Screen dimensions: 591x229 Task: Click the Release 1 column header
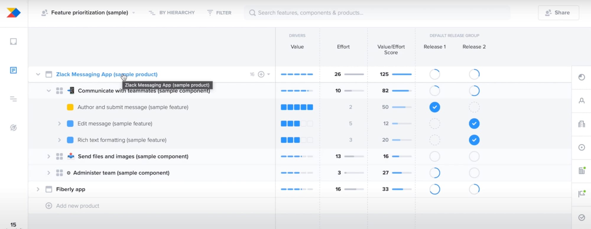435,47
